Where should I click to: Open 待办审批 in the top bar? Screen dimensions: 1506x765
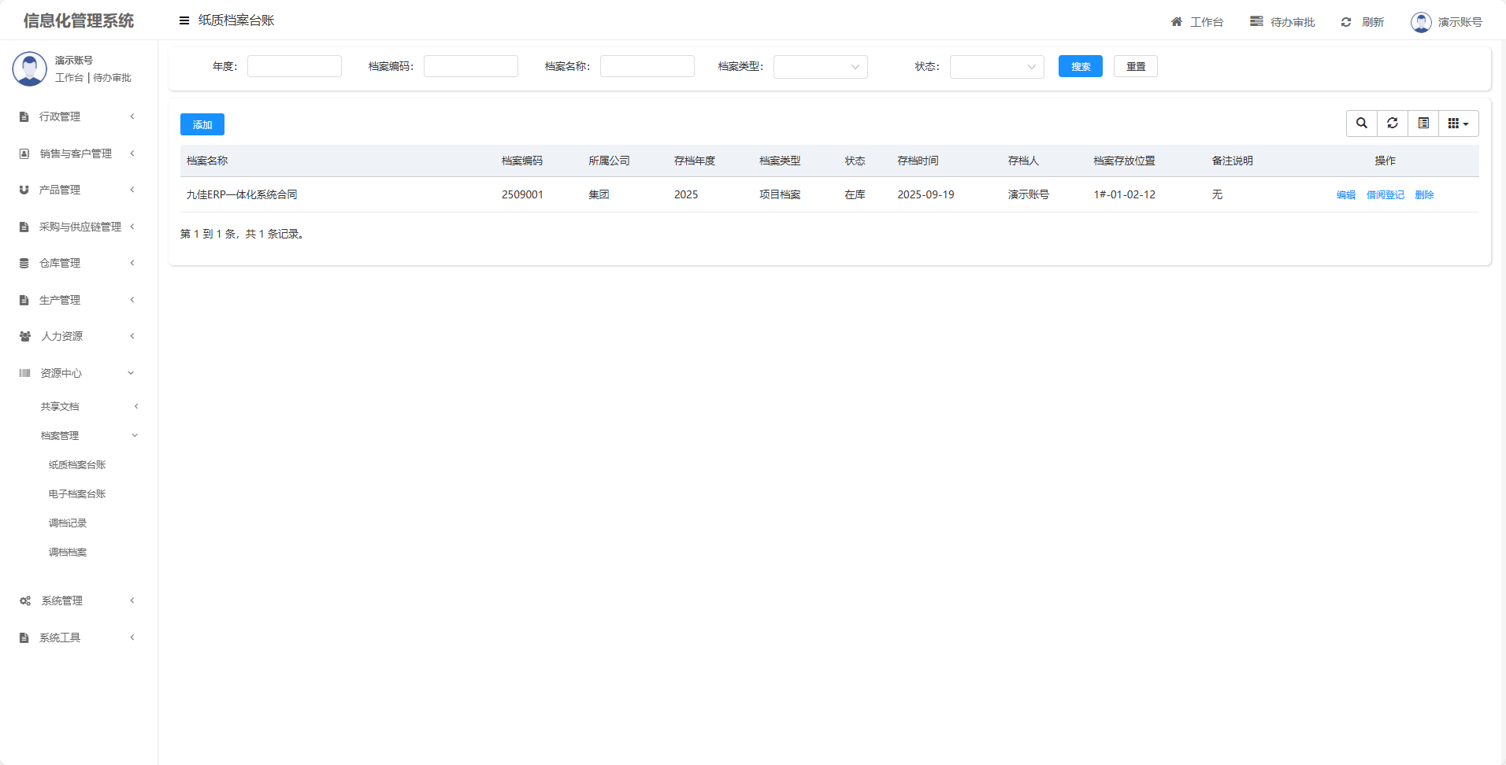[1282, 22]
